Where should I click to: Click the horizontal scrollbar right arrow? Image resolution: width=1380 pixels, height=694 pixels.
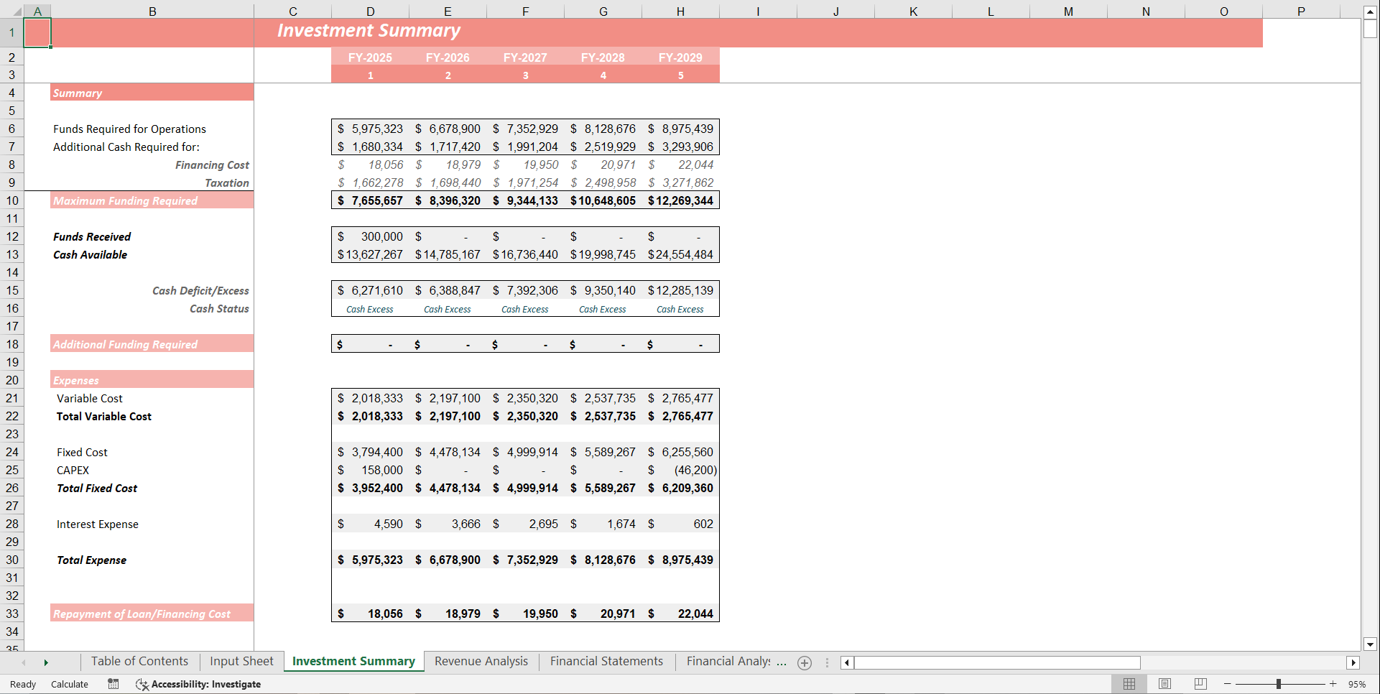(x=1353, y=662)
